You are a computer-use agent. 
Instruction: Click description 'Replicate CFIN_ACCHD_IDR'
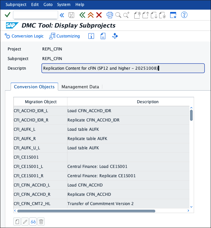coord(93,120)
